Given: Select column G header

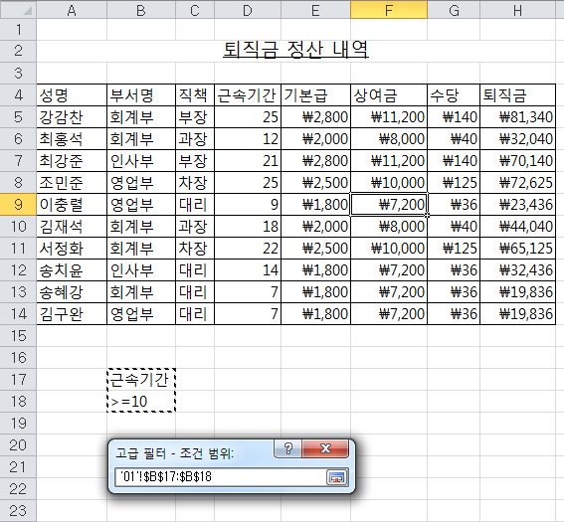Looking at the screenshot, I should [454, 10].
